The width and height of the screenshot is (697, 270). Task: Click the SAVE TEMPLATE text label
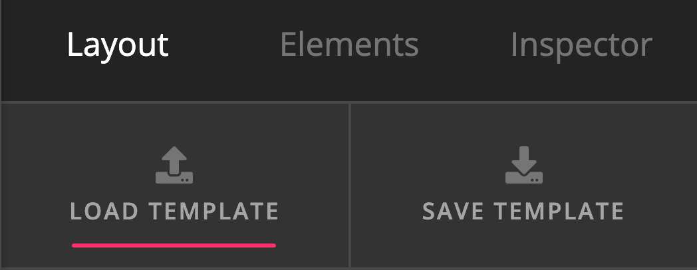pos(523,211)
